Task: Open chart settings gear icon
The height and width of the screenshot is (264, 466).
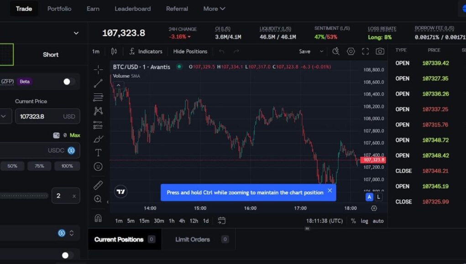Action: coord(351,51)
